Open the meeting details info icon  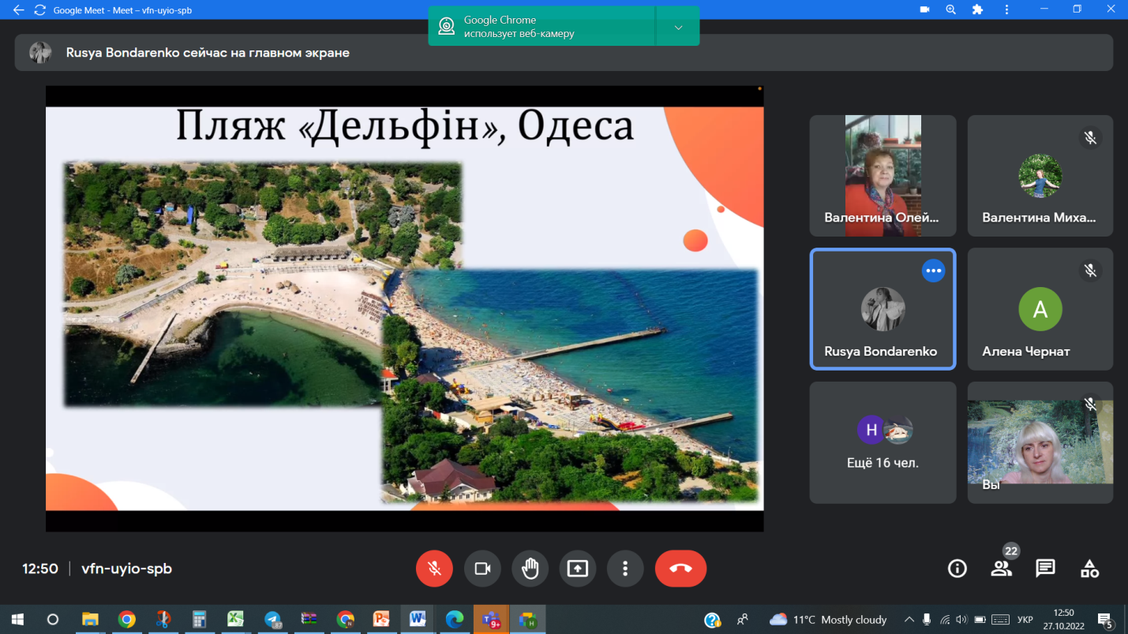click(957, 569)
